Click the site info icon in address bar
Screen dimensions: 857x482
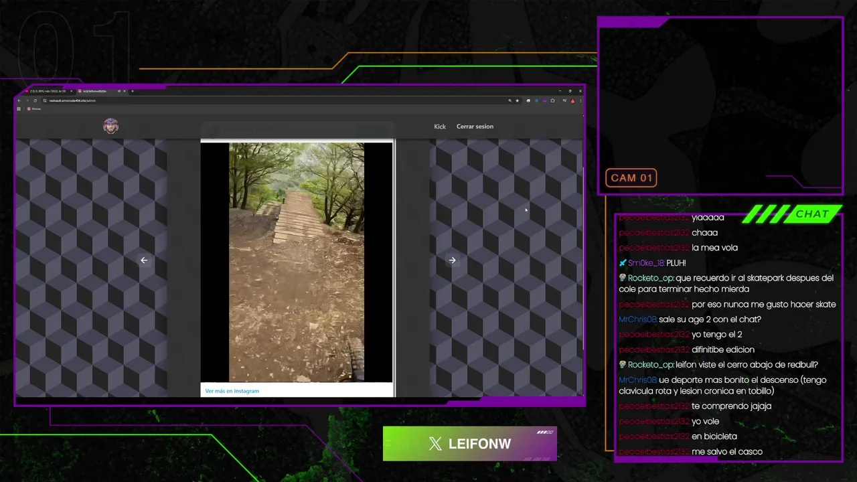coord(45,100)
